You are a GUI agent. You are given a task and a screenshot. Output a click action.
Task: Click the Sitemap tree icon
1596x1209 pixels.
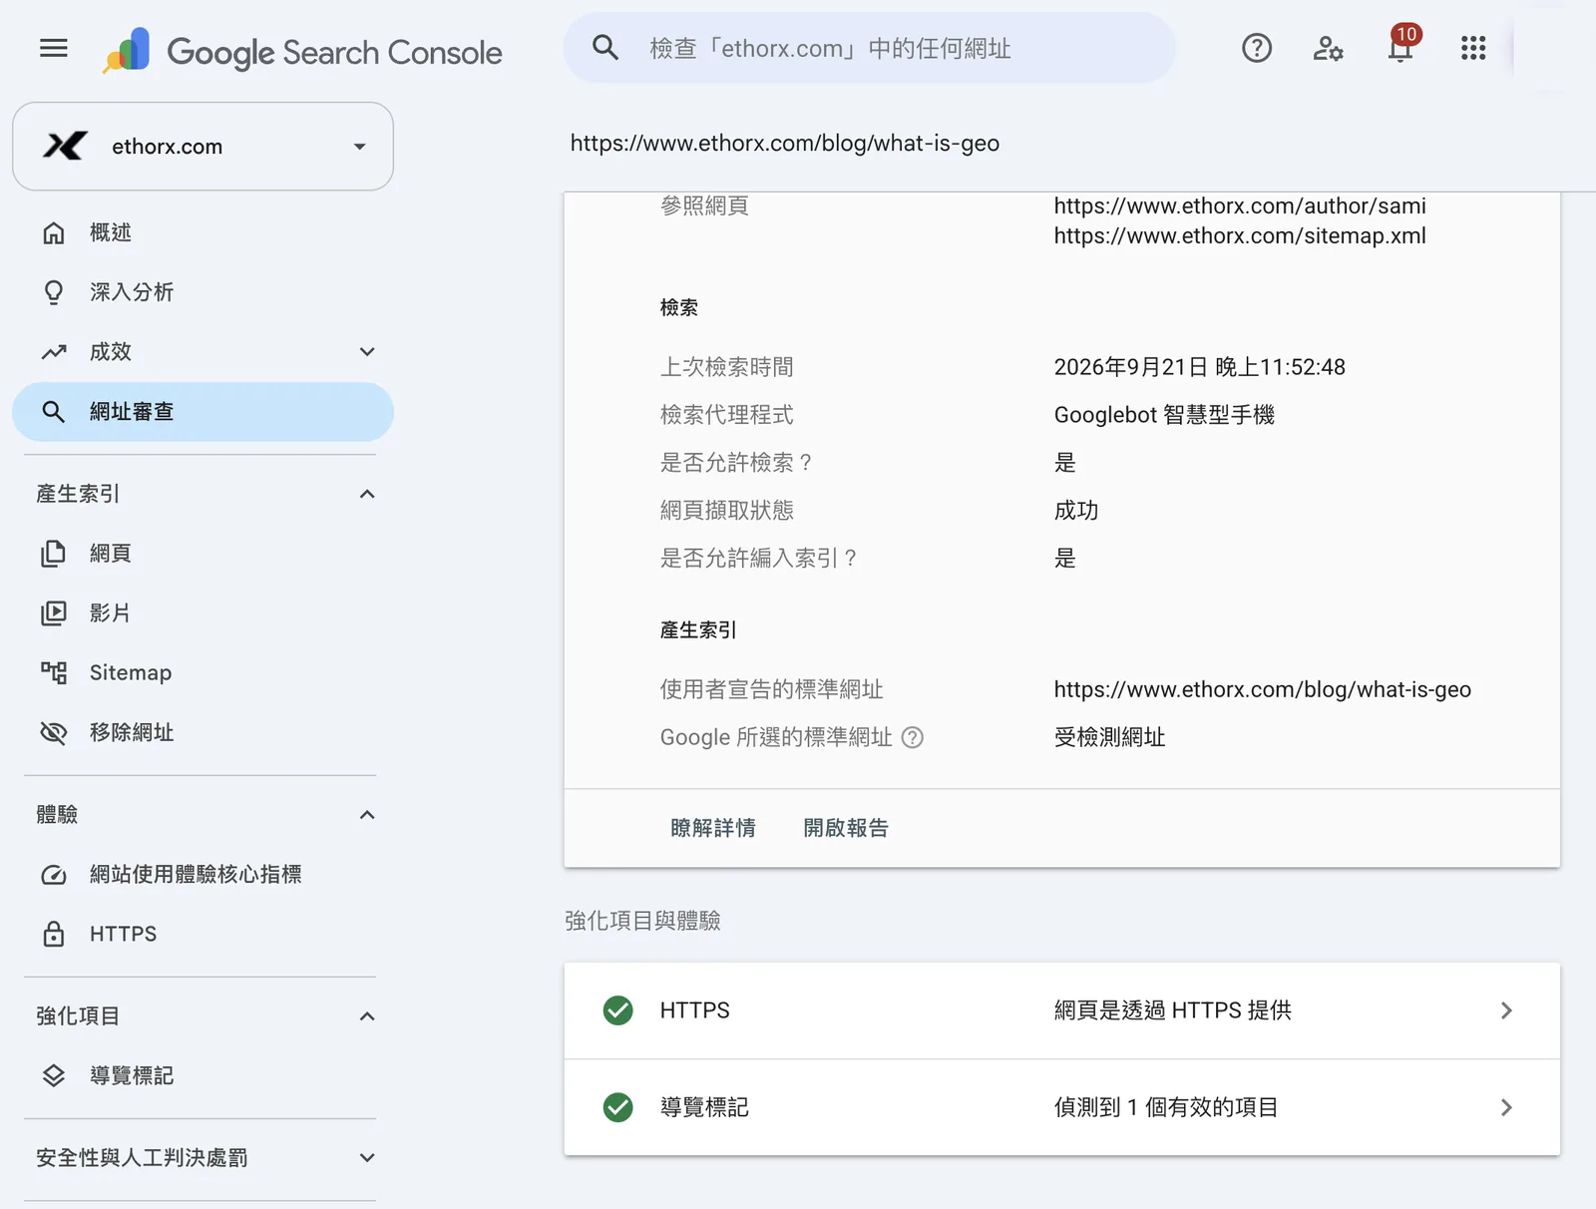(54, 672)
